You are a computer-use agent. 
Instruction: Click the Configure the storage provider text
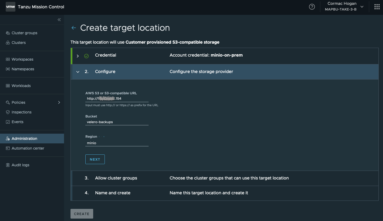click(201, 72)
